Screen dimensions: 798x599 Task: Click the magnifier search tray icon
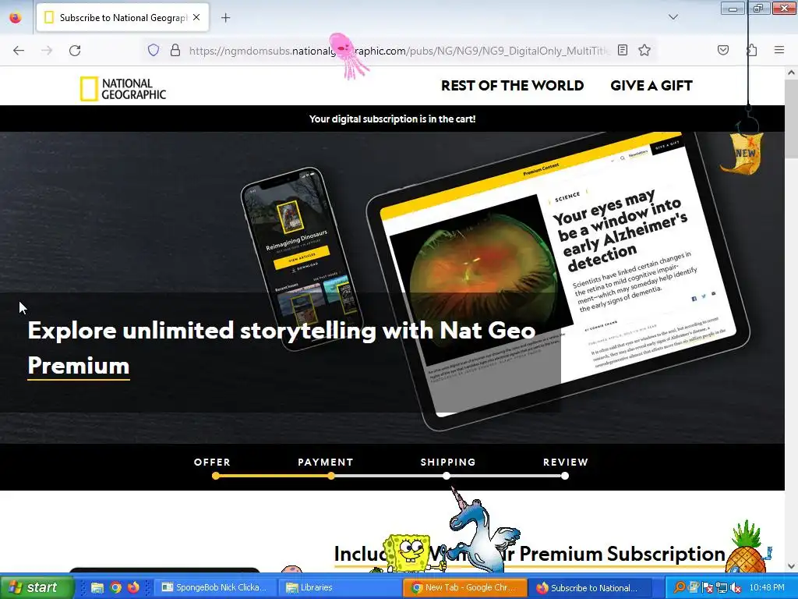pyautogui.click(x=679, y=587)
